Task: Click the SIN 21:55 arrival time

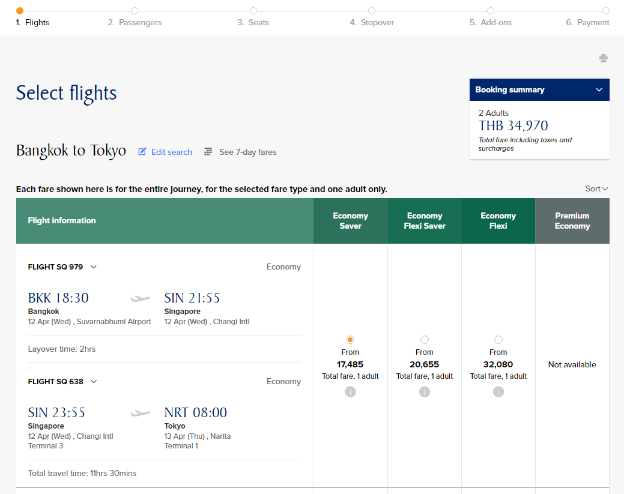Action: click(192, 298)
